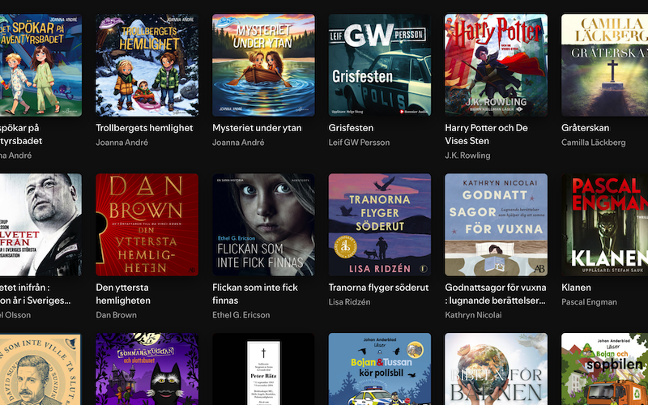Click the Grisfesten title link
This screenshot has height=405, width=648.
351,128
